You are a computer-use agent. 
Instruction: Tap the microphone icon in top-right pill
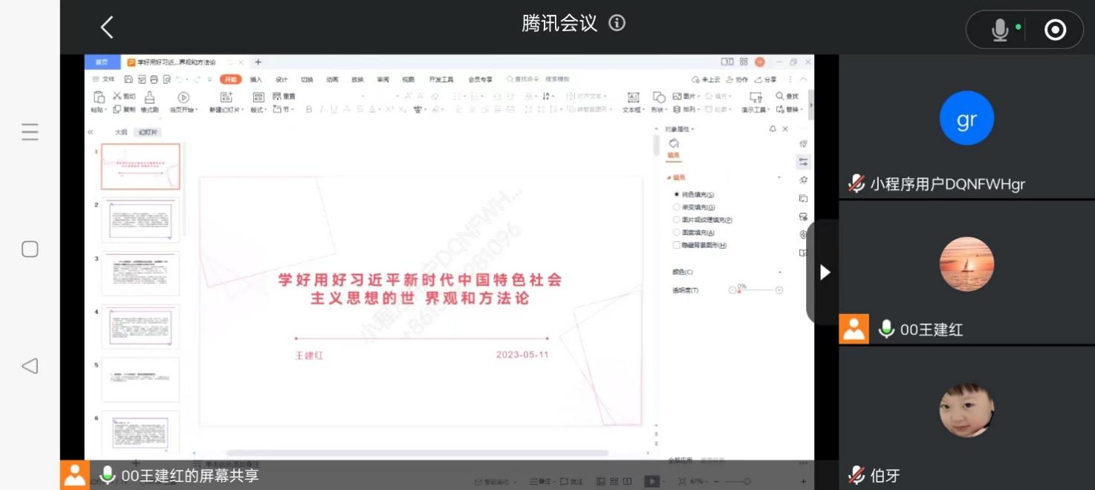tap(1000, 30)
